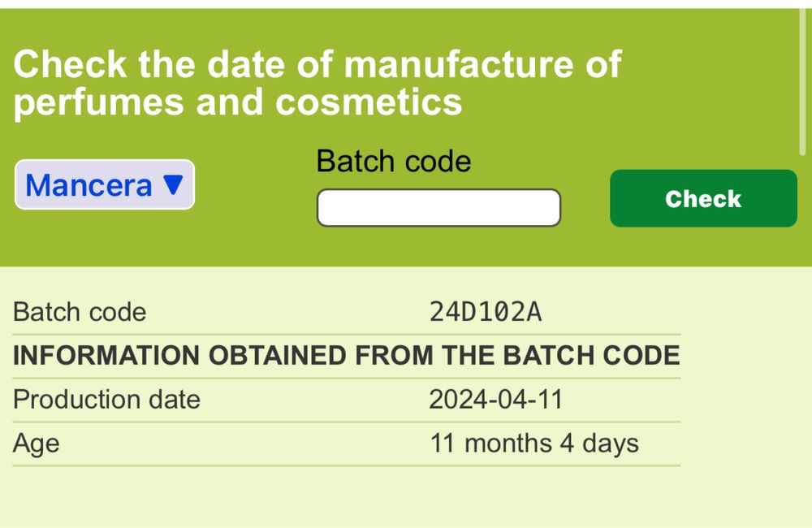Select the 2024-04-11 production date value
The height and width of the screenshot is (528, 812).
click(495, 400)
